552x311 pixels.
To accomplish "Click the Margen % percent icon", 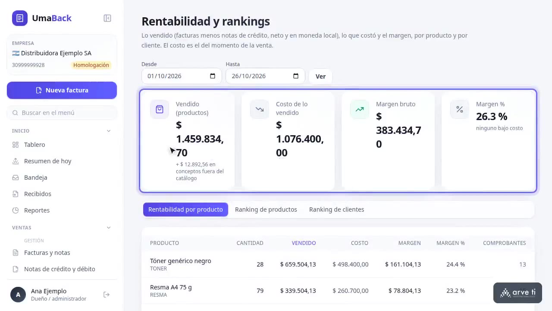I will [460, 109].
